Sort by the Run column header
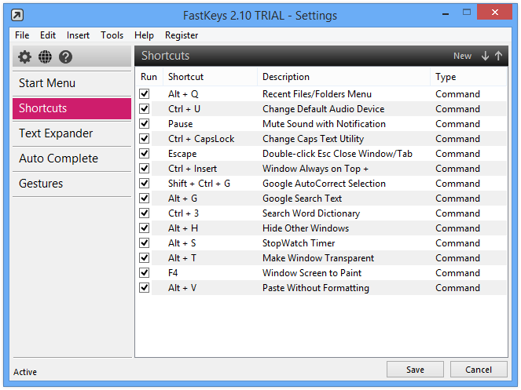 pyautogui.click(x=149, y=77)
